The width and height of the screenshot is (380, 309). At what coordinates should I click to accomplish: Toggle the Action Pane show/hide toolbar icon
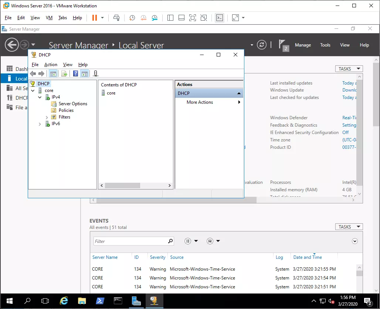85,73
